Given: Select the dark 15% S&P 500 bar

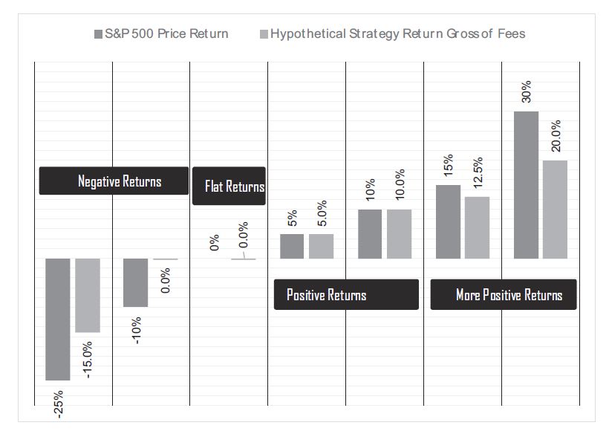Looking at the screenshot, I should coord(448,221).
